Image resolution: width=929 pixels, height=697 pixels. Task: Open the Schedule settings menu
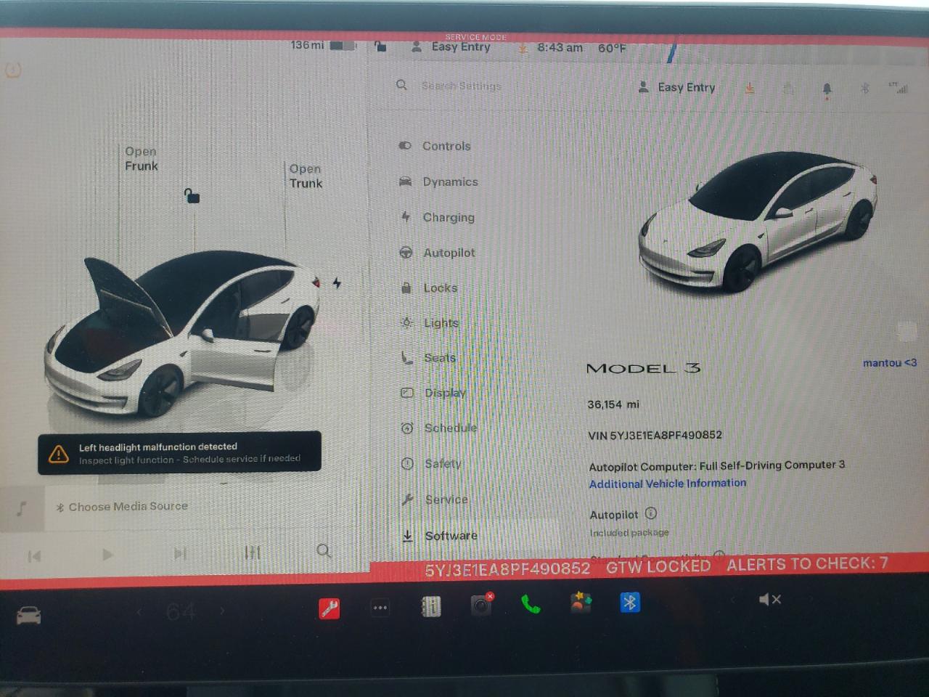click(x=439, y=428)
